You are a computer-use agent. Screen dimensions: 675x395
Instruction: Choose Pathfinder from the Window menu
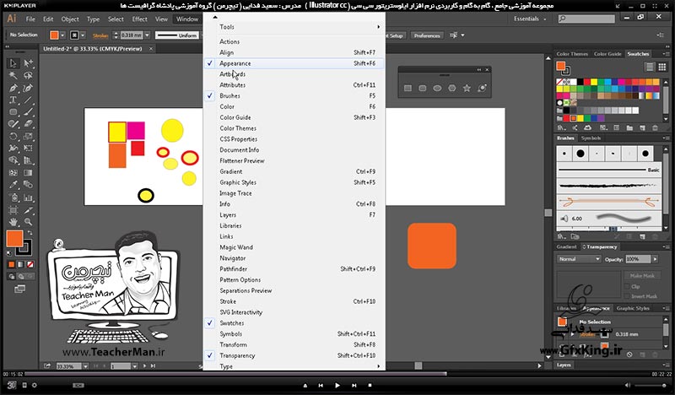pyautogui.click(x=294, y=268)
